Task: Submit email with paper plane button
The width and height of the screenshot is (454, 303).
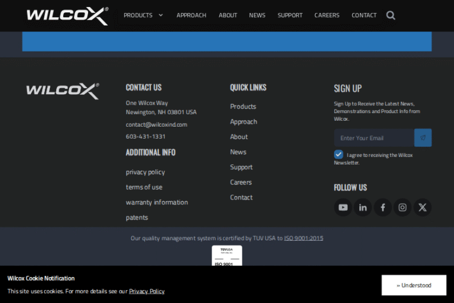Action: point(423,138)
